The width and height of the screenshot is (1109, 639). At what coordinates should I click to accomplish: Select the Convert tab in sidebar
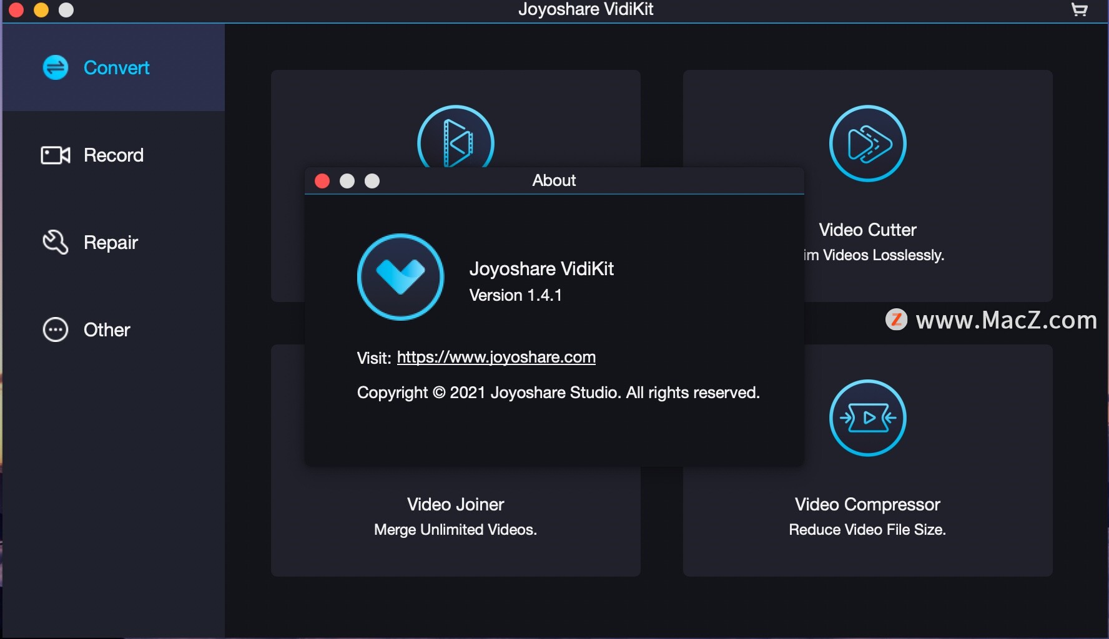point(113,67)
